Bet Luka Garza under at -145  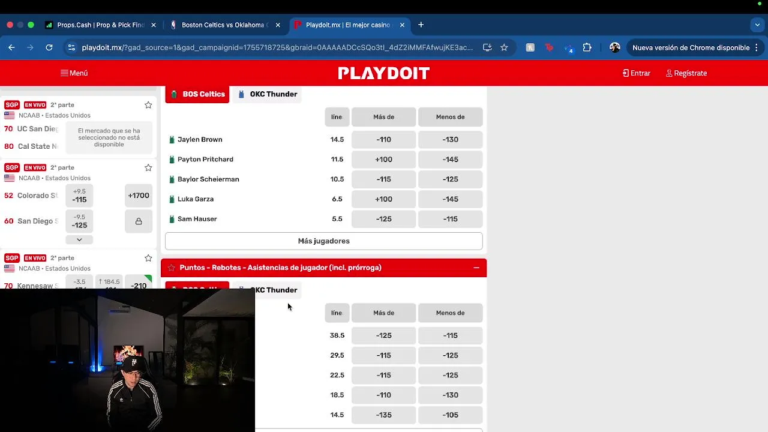(x=450, y=199)
